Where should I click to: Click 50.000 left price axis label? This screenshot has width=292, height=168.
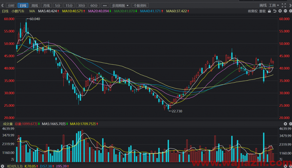tap(9, 44)
